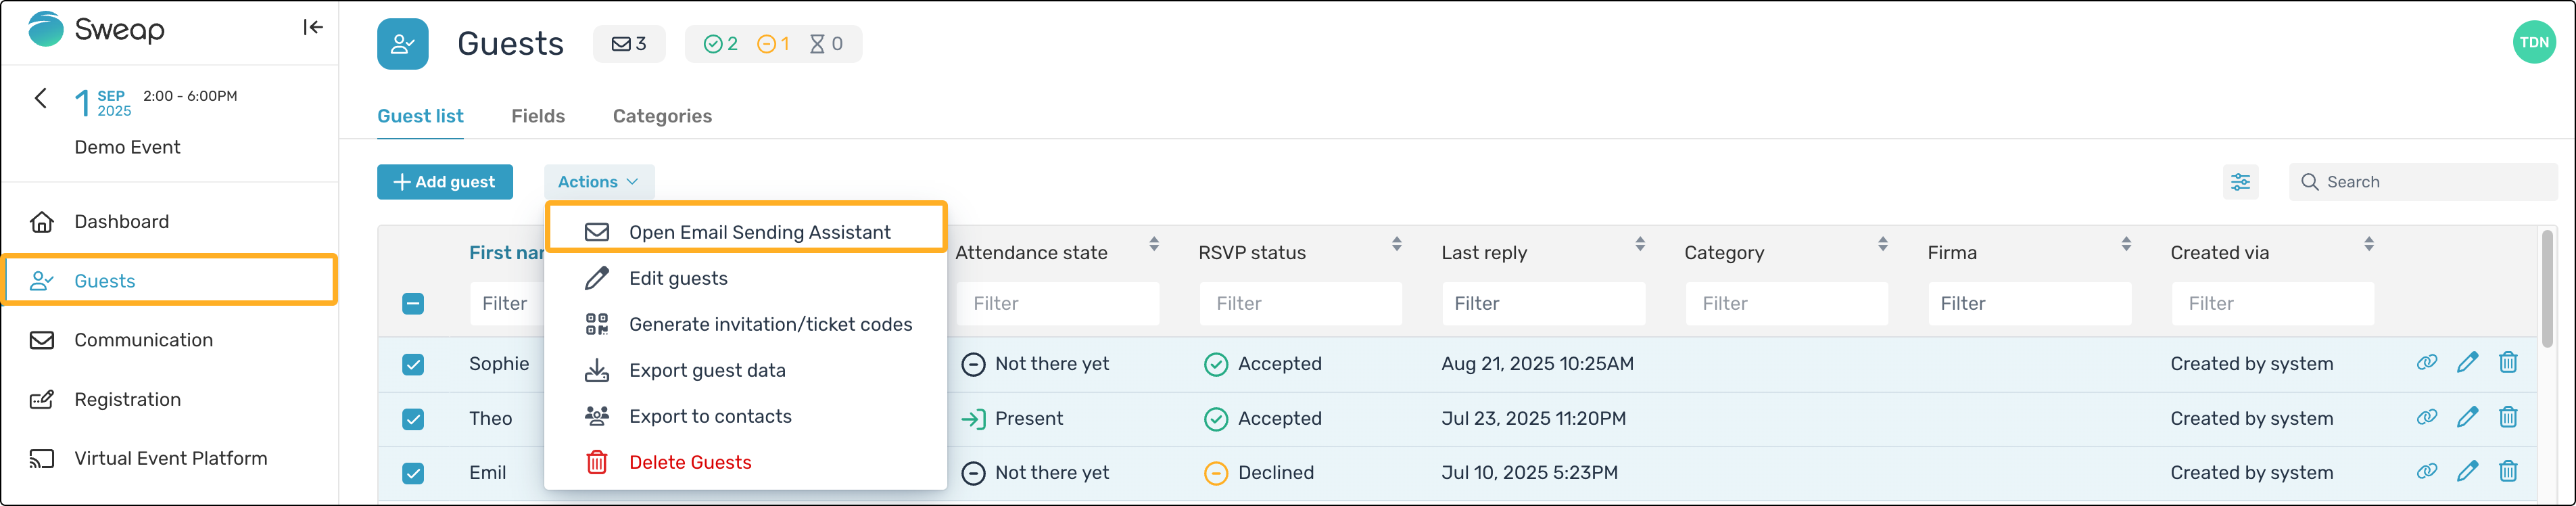The width and height of the screenshot is (2576, 506).
Task: Delete Theo using the trash icon
Action: tap(2507, 417)
